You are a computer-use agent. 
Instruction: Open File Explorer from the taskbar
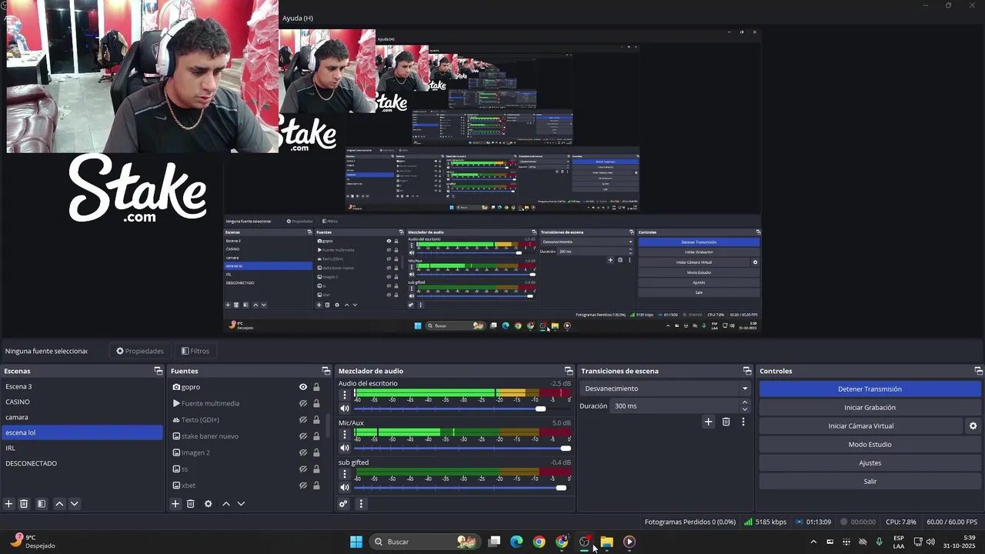(x=606, y=542)
